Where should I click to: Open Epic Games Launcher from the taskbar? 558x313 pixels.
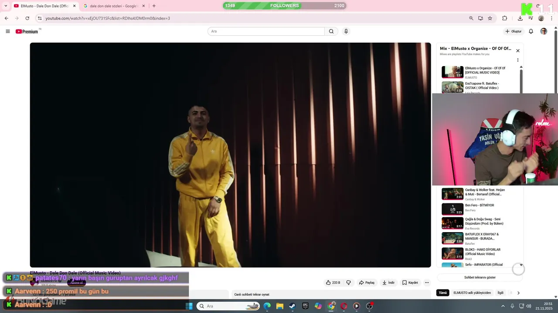tap(306, 306)
